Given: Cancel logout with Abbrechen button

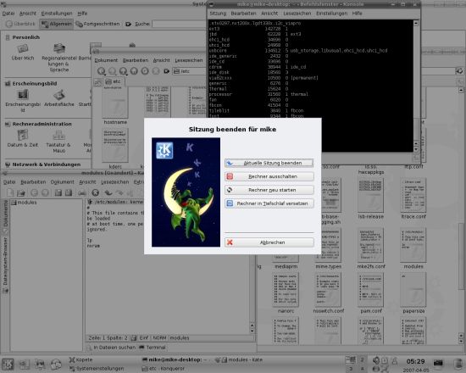Looking at the screenshot, I should [269, 242].
